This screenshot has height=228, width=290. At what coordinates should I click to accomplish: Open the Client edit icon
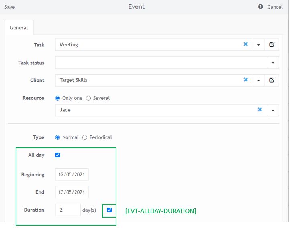272,80
